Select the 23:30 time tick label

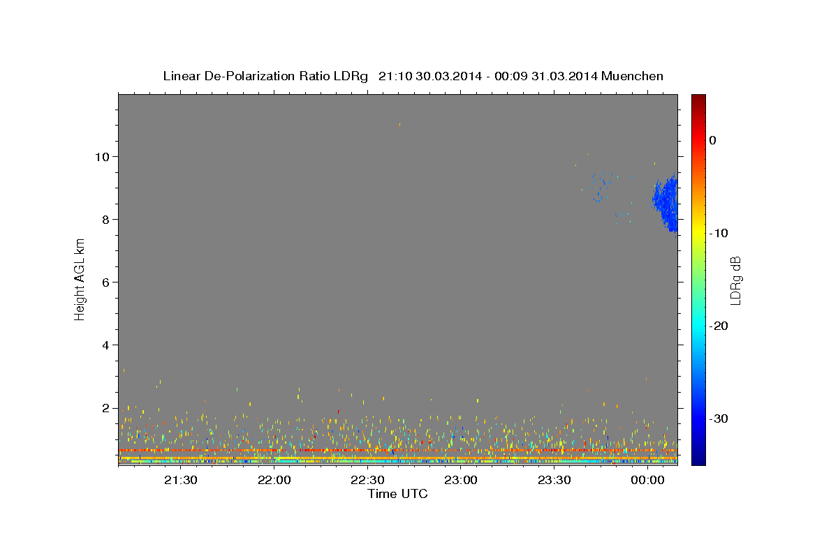coord(554,480)
